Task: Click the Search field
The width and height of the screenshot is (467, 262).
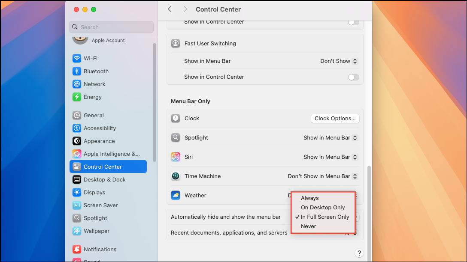Action: 111,27
